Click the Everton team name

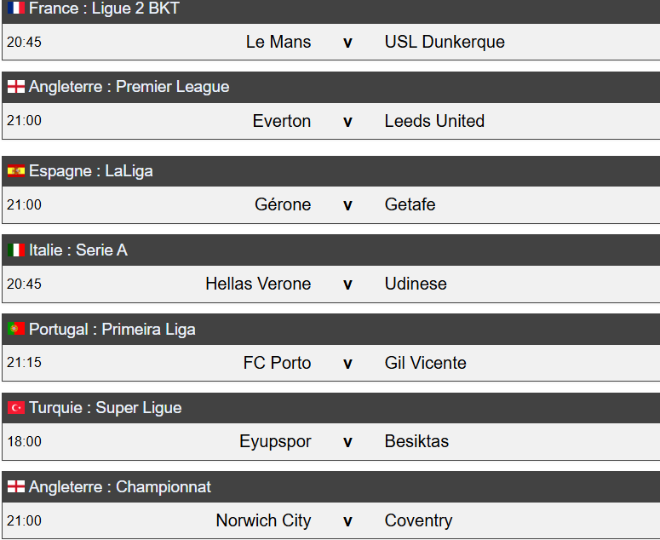point(282,121)
